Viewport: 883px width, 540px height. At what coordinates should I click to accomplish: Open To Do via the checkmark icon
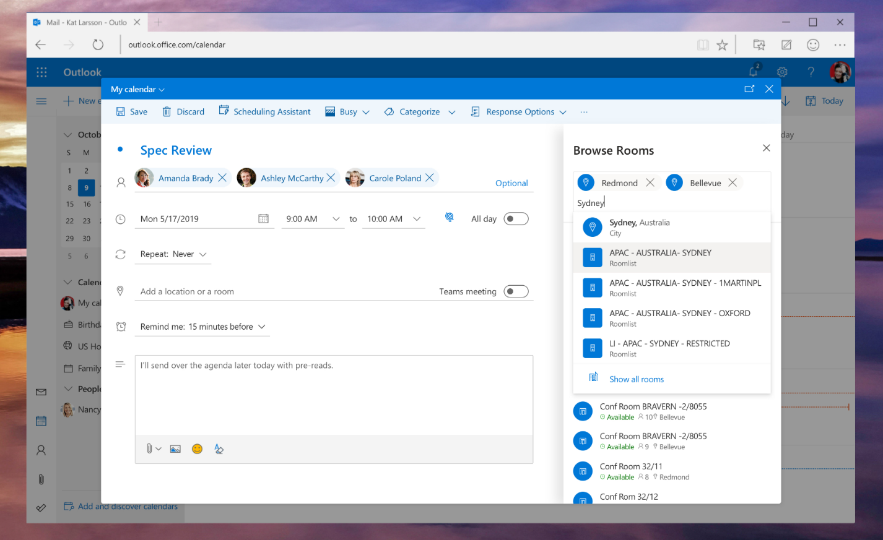41,507
